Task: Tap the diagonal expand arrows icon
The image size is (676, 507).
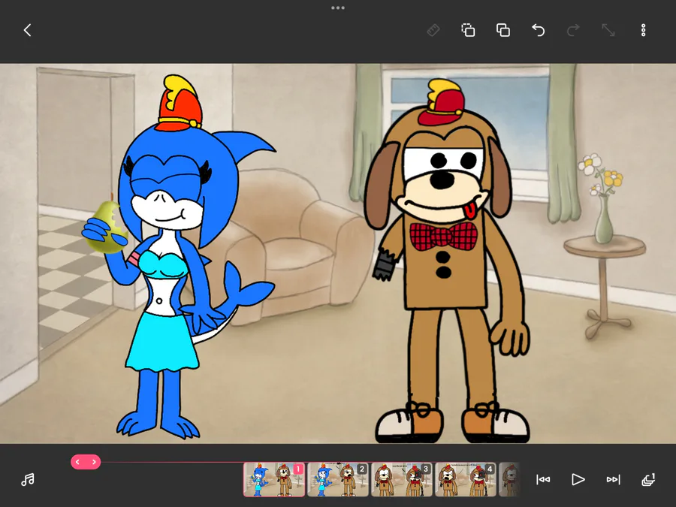Action: point(608,30)
